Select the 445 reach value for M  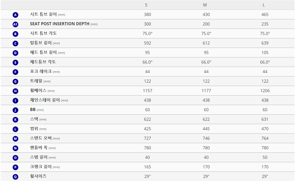click(206, 129)
